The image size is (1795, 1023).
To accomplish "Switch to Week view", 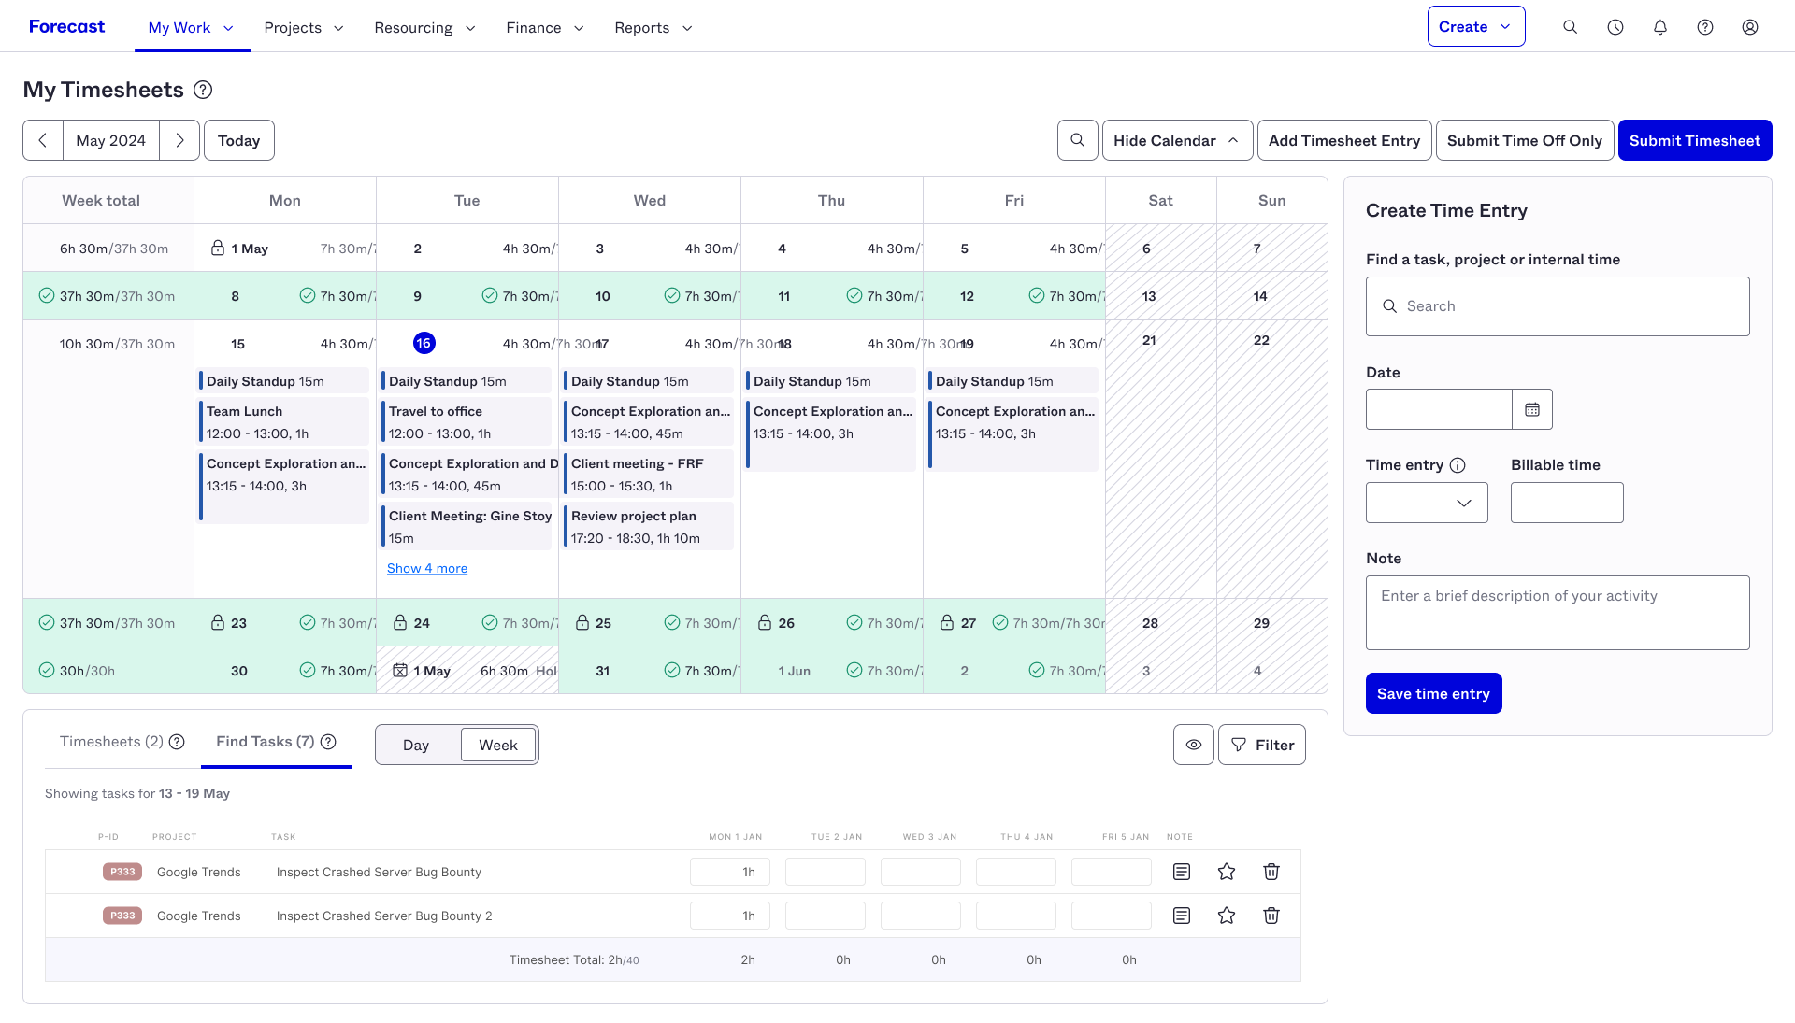I will tap(498, 745).
